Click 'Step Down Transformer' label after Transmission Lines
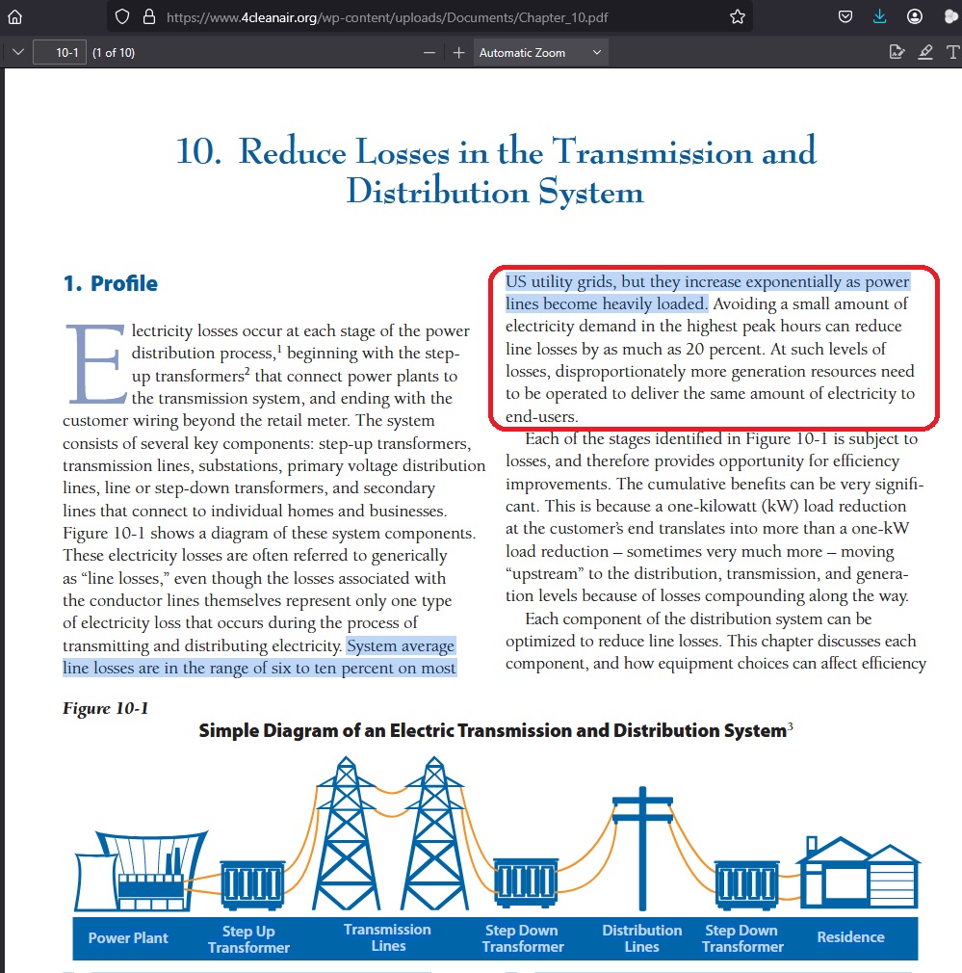962x973 pixels. pos(523,938)
